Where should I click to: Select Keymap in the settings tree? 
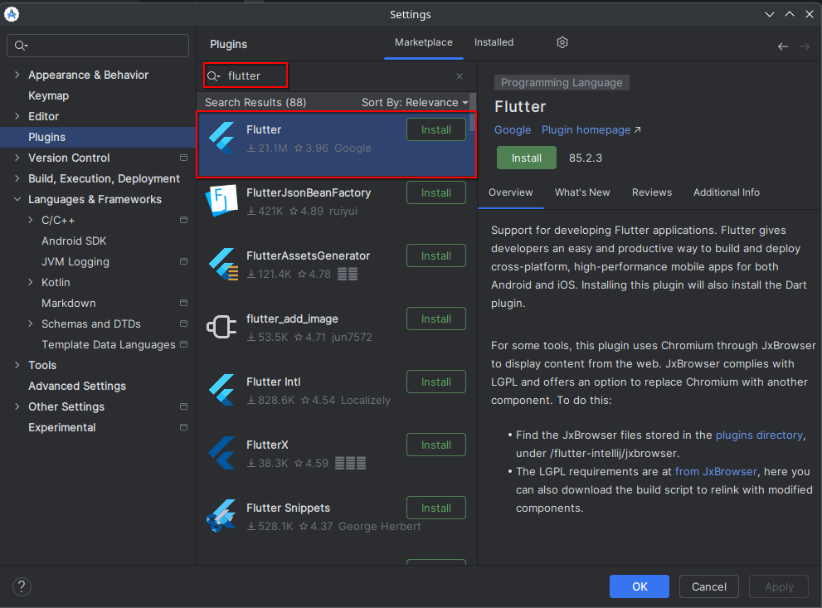(48, 96)
